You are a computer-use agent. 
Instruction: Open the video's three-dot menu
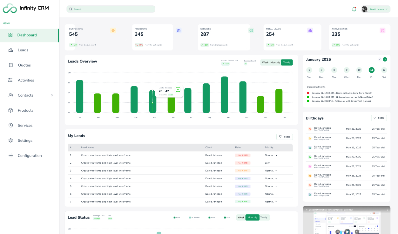click(388, 210)
